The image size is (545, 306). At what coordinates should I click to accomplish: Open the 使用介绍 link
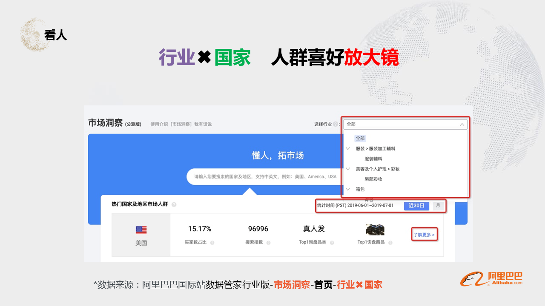(x=159, y=124)
